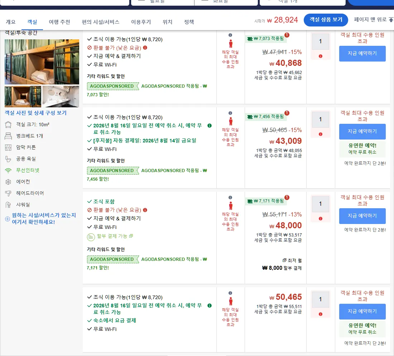
Task: Click occupancy info icon in ₩50,465 row
Action: click(230, 293)
